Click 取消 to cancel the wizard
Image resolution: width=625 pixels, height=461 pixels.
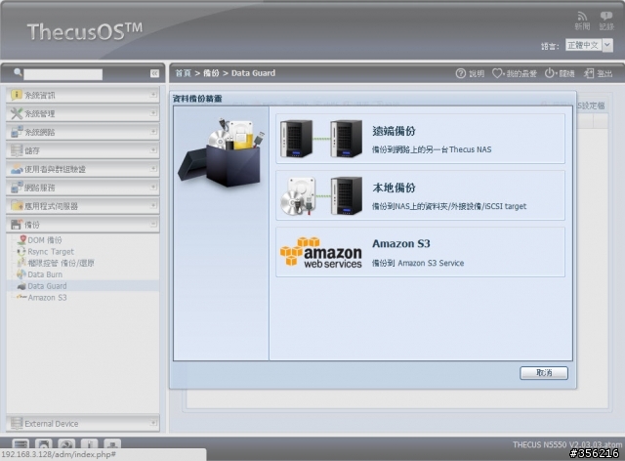tap(544, 373)
